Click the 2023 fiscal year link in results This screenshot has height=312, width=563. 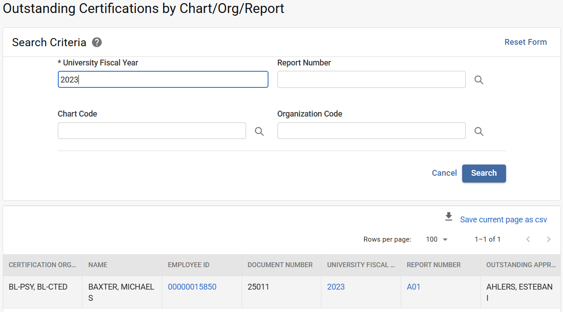point(336,287)
